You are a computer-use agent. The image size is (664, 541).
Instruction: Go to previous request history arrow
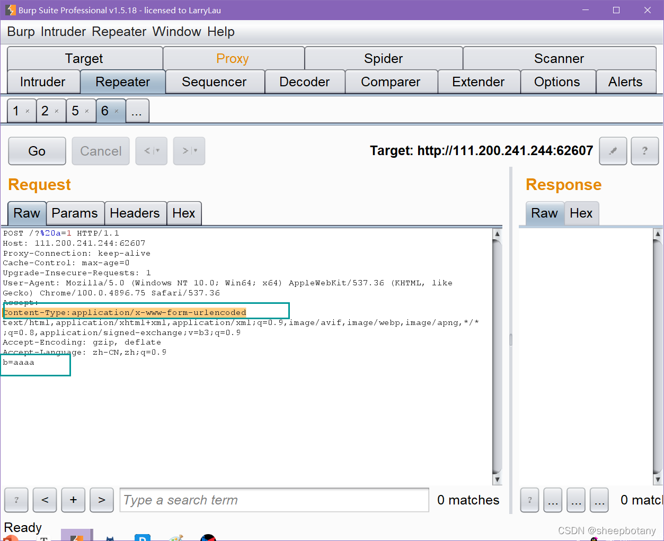pos(152,151)
